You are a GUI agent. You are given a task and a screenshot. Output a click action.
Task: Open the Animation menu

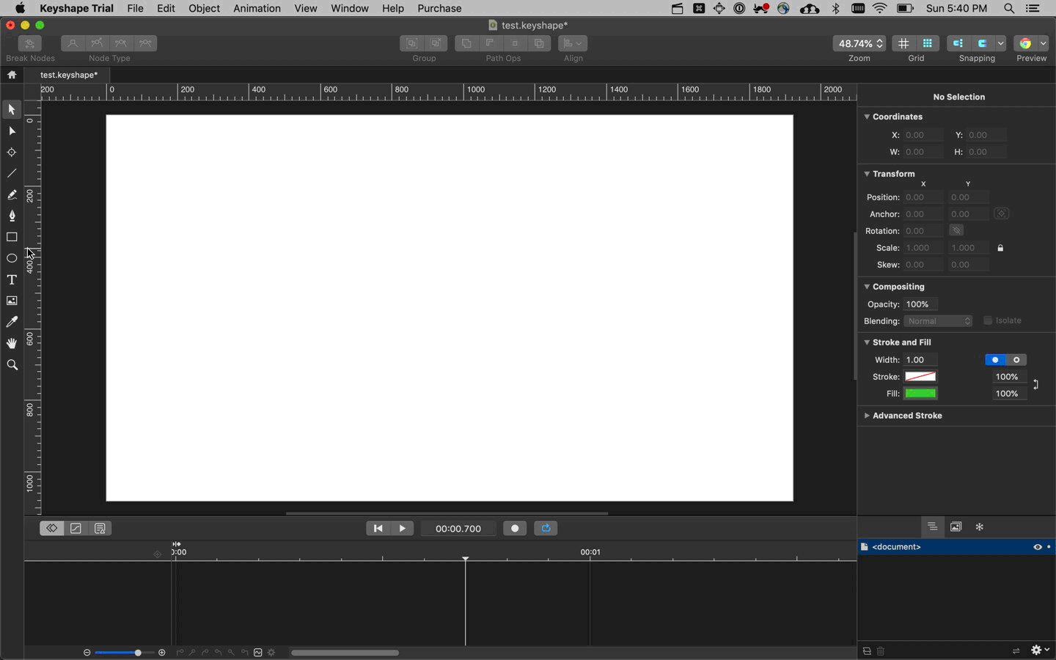[257, 8]
